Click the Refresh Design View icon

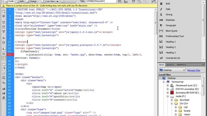click(134, 1)
